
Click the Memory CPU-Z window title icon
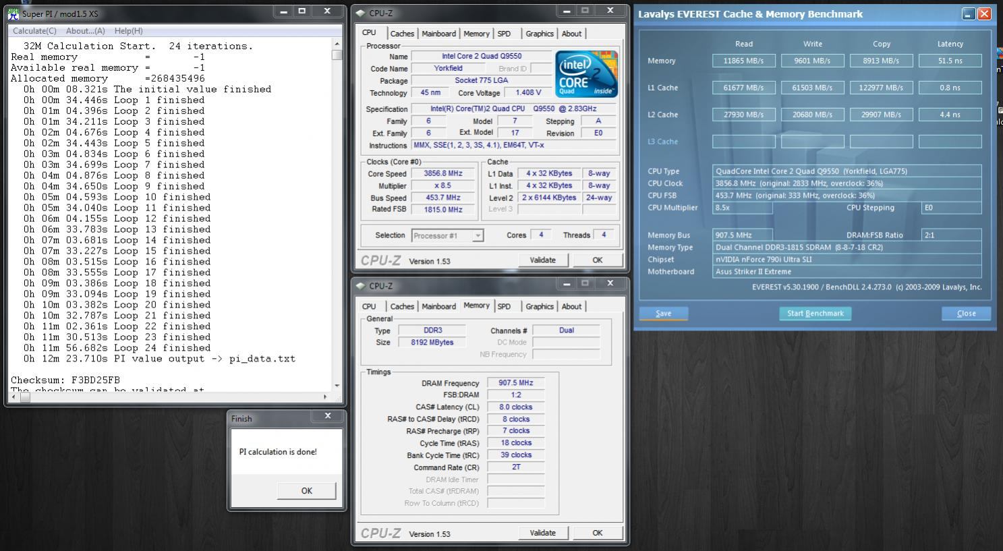360,285
